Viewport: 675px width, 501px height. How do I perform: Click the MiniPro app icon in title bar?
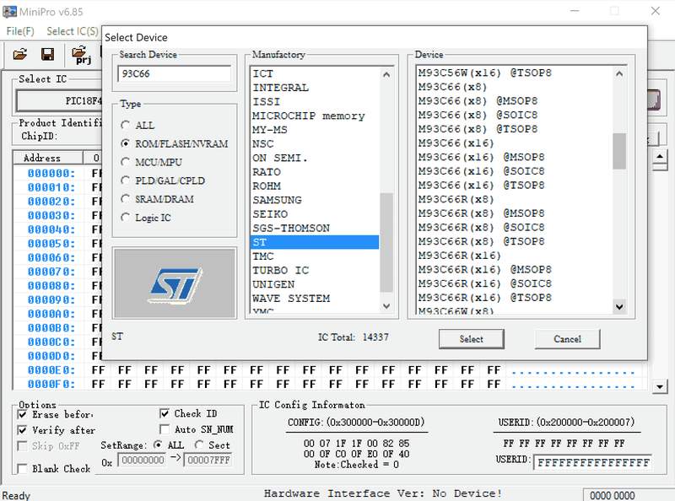9,12
